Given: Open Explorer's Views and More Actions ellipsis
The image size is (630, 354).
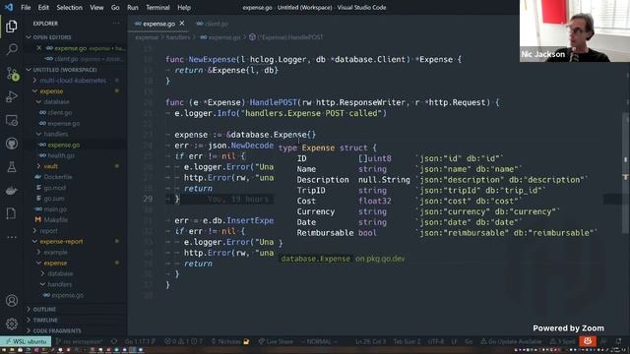Looking at the screenshot, I should tap(116, 24).
